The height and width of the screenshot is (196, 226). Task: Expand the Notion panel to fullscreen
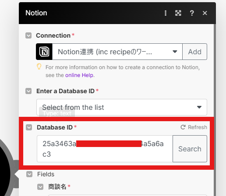tap(178, 13)
